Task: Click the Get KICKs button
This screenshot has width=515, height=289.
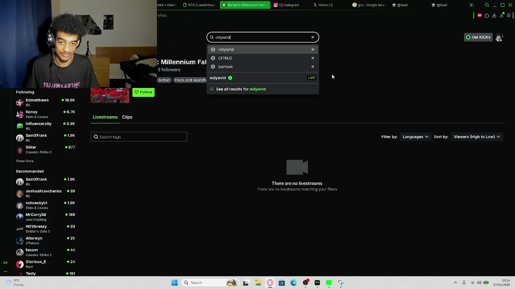Action: pos(478,37)
